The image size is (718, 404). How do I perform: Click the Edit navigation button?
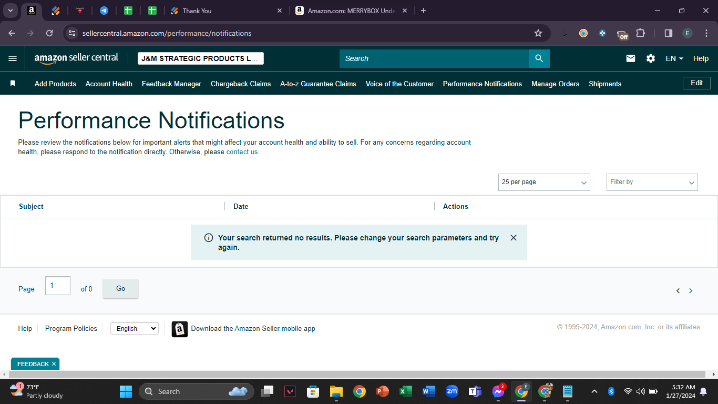(x=696, y=83)
